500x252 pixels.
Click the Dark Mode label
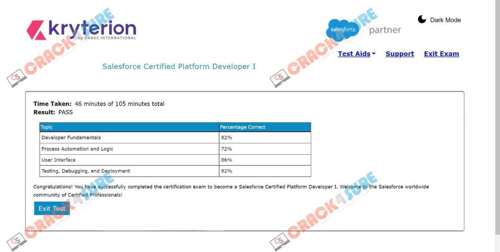445,20
